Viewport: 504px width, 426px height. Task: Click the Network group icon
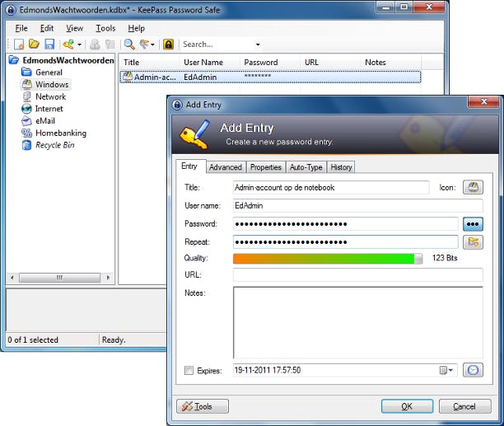pos(26,96)
